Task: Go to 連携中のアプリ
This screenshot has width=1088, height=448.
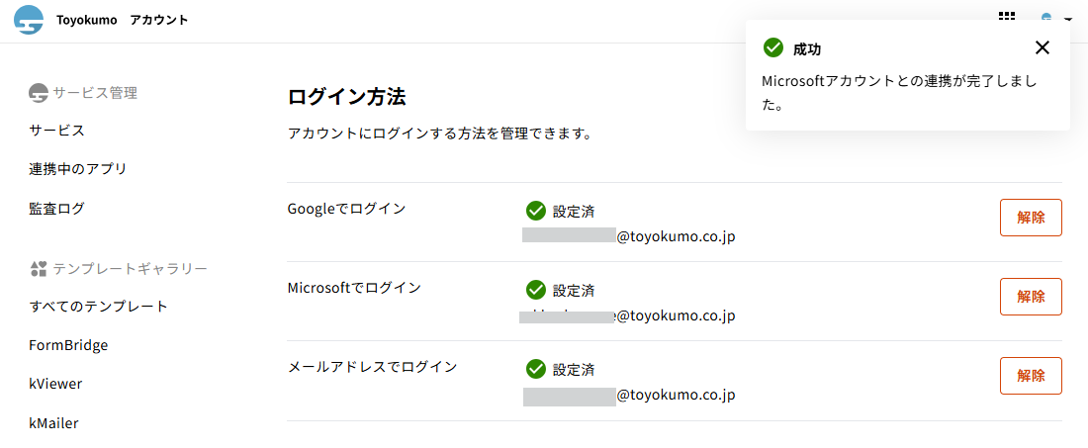Action: 78,169
